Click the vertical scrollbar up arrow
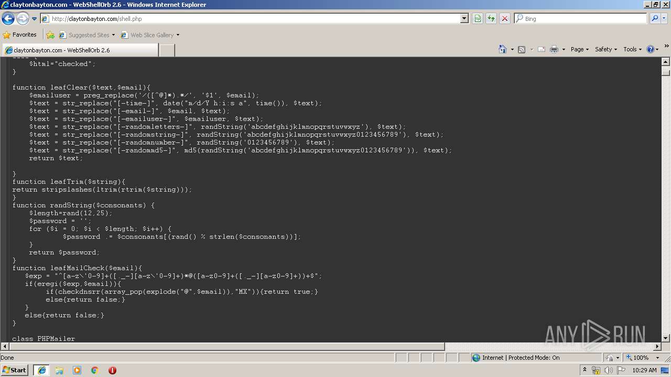The image size is (671, 377). (666, 61)
